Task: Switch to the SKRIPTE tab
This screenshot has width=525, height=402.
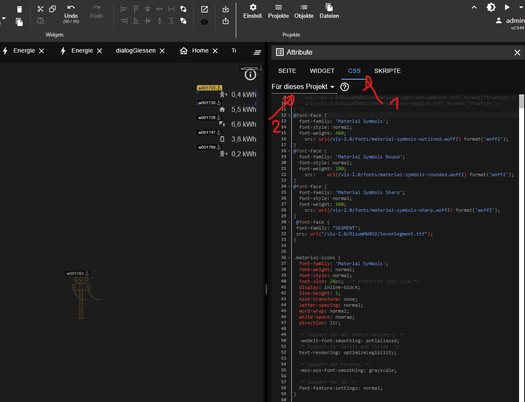Action: [x=387, y=71]
